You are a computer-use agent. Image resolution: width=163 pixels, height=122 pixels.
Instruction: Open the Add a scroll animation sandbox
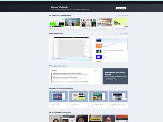58,100
